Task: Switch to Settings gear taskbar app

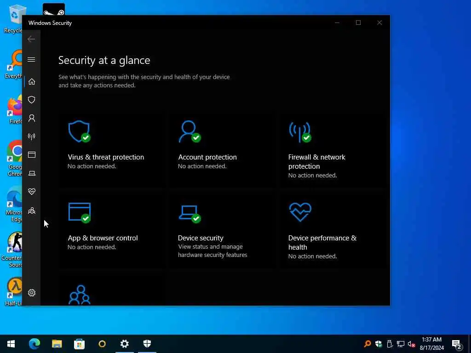Action: click(124, 344)
